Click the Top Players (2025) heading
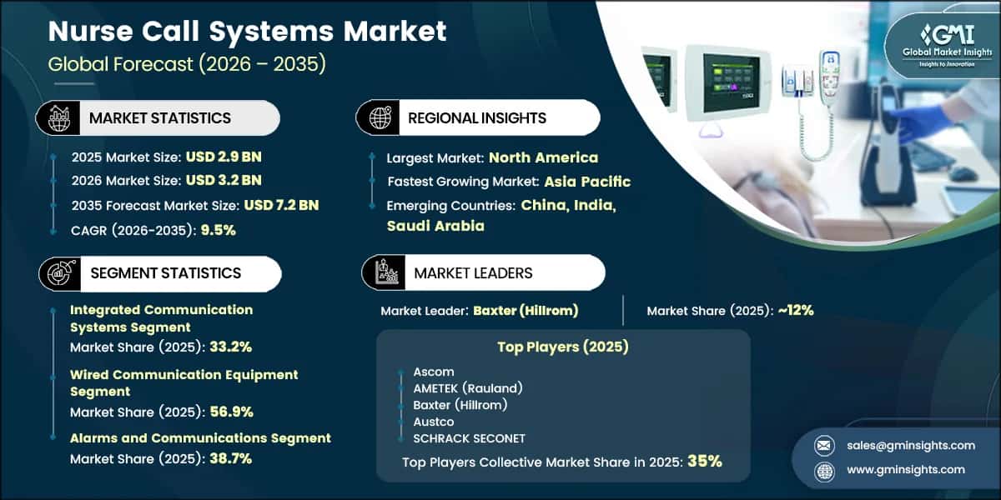Image resolution: width=1001 pixels, height=500 pixels. pos(564,347)
